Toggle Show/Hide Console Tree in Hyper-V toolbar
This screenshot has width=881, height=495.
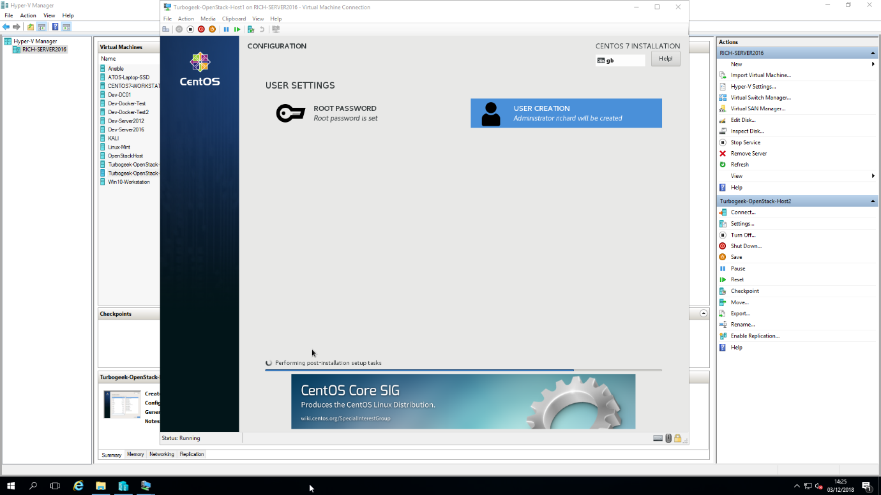point(41,27)
